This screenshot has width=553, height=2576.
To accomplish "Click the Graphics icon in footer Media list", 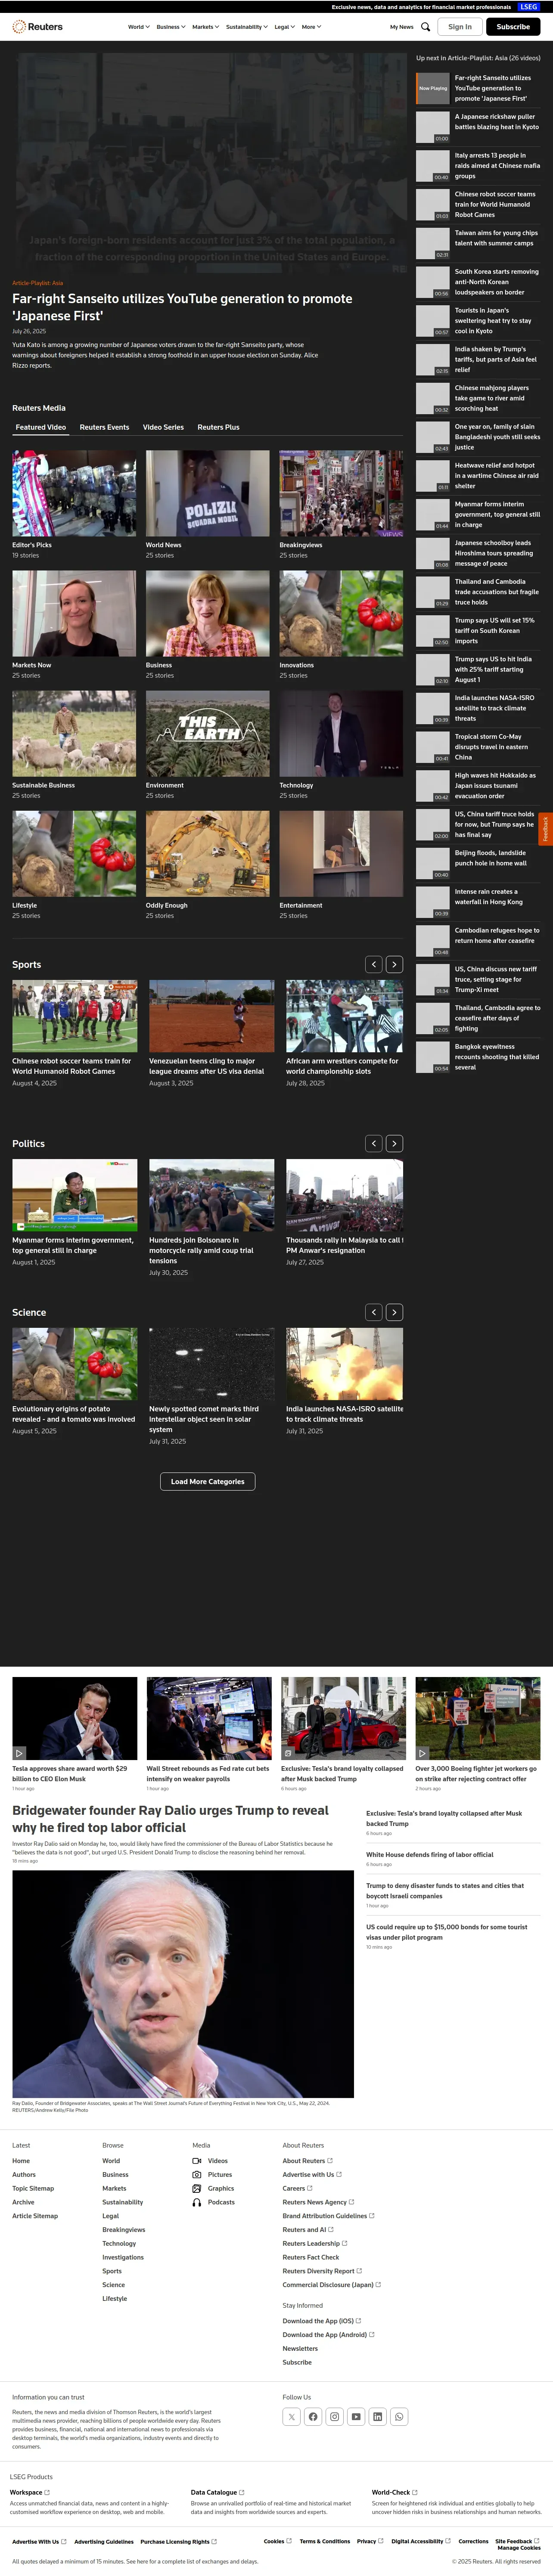I will click(197, 2188).
